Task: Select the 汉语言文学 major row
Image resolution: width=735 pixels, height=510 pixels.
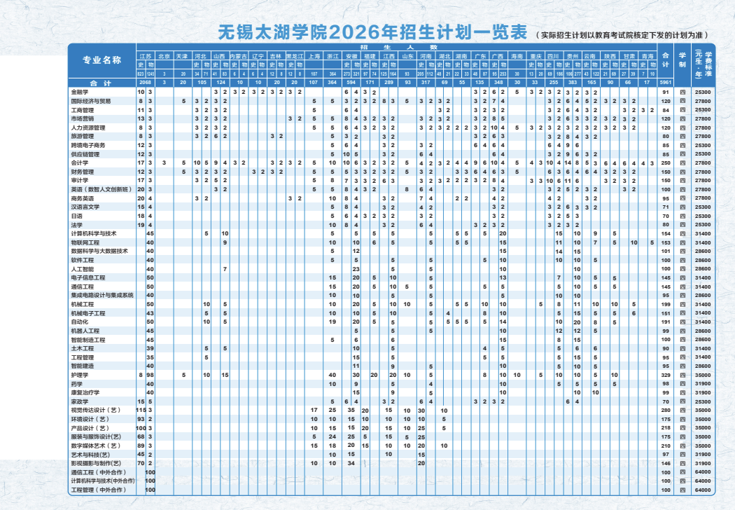Action: 392,207
